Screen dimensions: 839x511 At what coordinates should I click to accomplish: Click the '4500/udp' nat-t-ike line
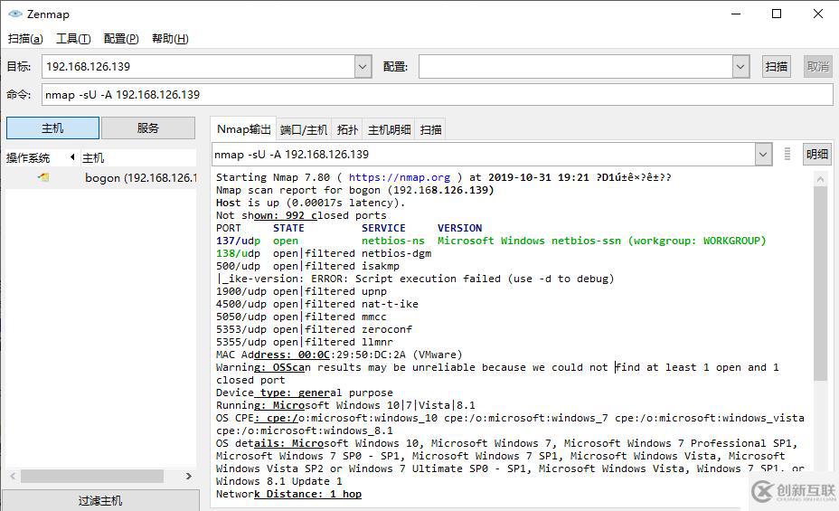click(316, 304)
